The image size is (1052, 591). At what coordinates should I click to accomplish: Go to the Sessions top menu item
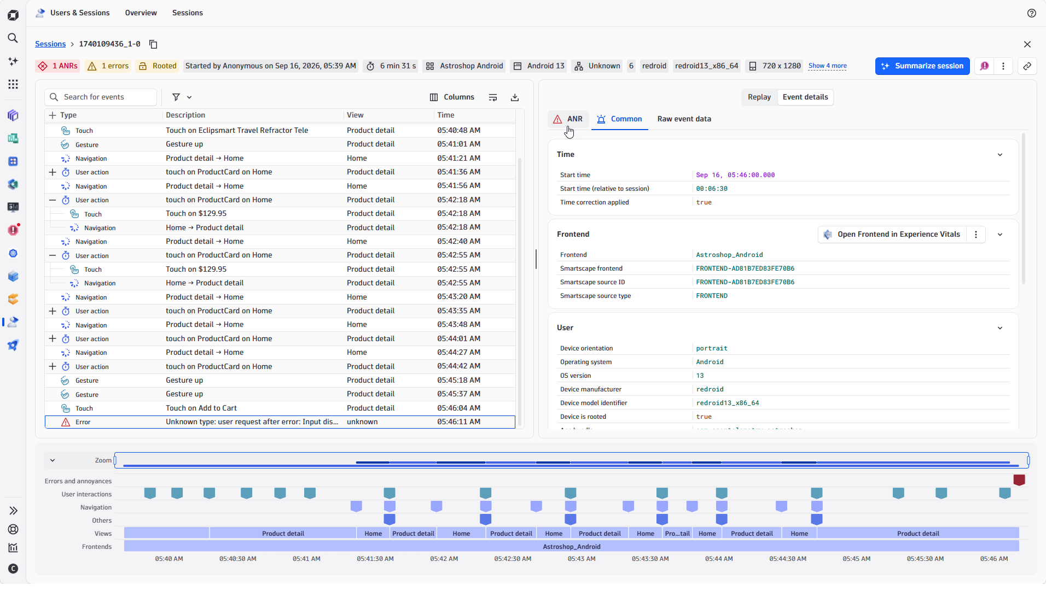point(189,13)
